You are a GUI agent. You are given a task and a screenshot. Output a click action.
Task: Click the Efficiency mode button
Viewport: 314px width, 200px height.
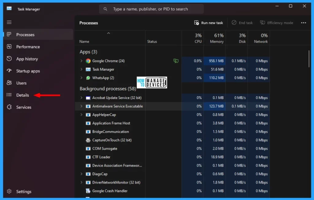[x=276, y=23]
